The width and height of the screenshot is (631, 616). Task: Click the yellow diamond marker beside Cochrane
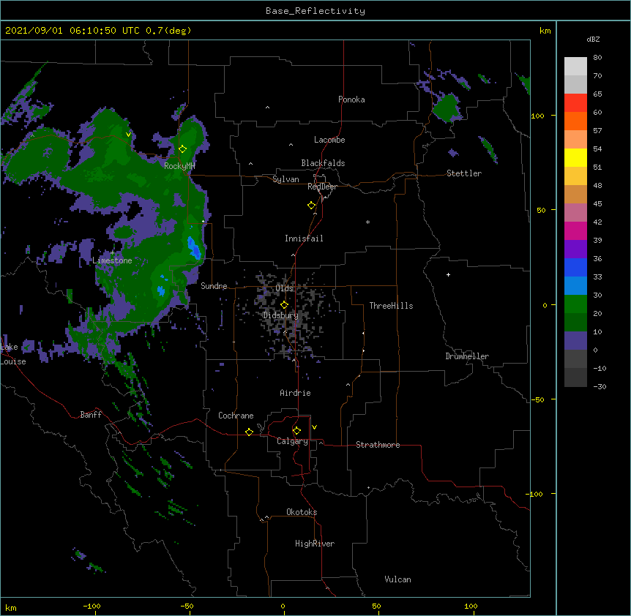coord(249,432)
